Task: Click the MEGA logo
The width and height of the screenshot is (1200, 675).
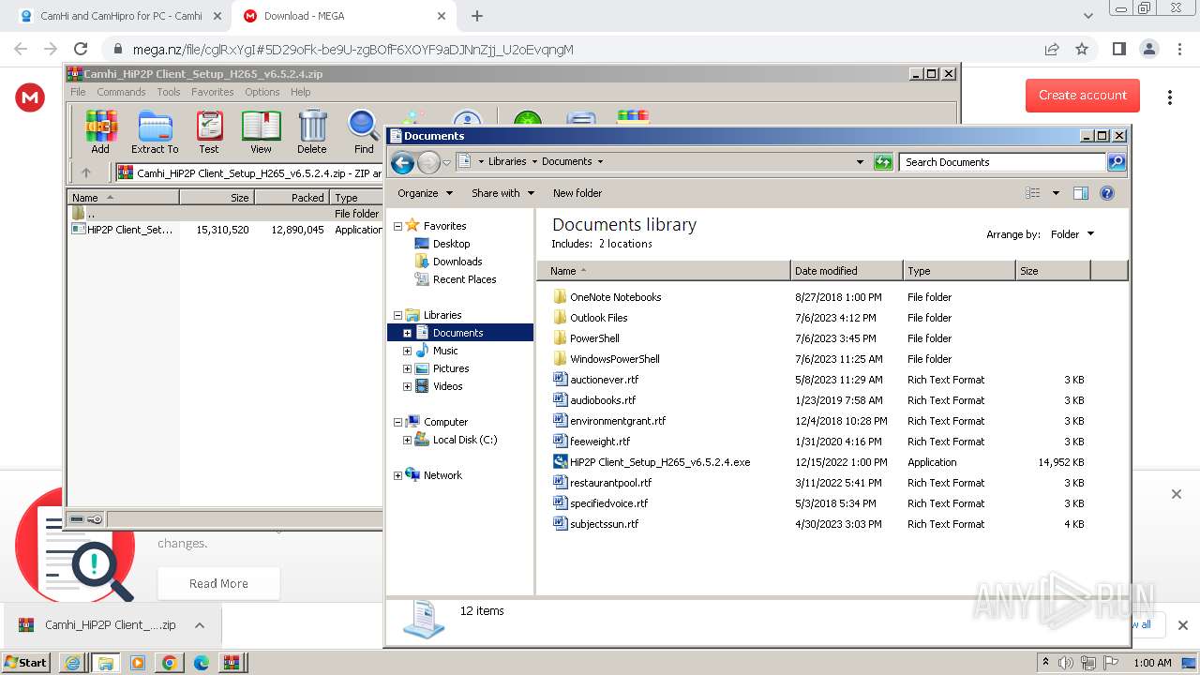Action: click(30, 97)
